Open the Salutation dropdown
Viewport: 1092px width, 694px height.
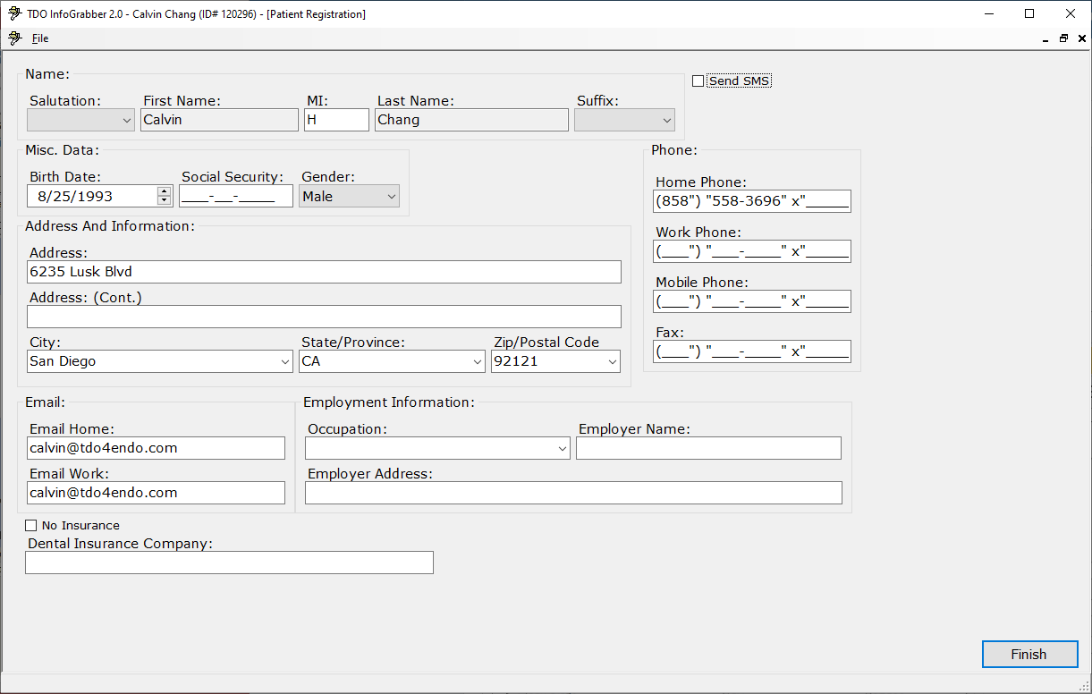[x=126, y=120]
